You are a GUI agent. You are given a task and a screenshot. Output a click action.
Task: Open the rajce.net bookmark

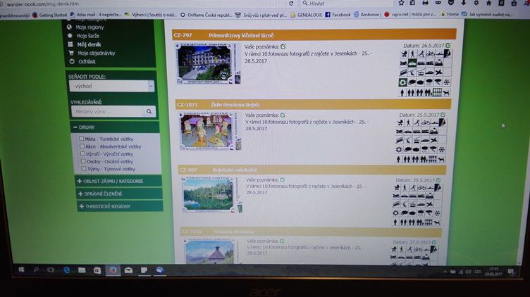click(x=410, y=15)
